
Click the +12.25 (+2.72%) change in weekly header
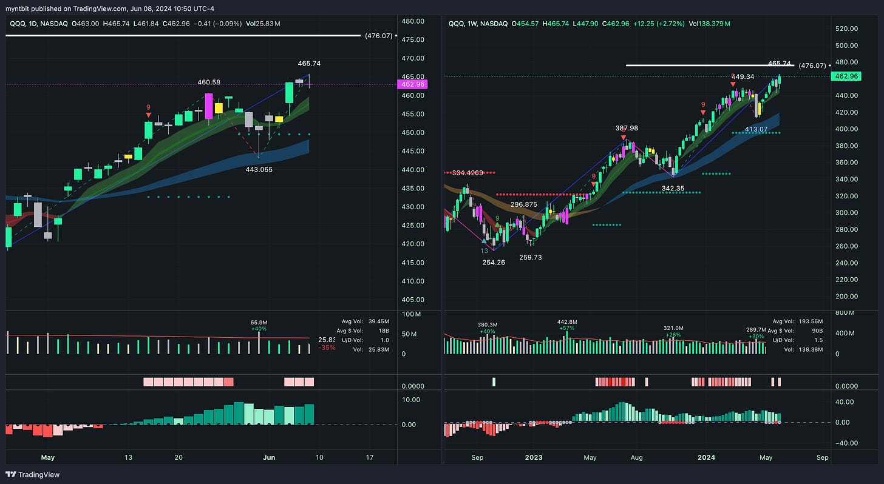click(x=659, y=23)
